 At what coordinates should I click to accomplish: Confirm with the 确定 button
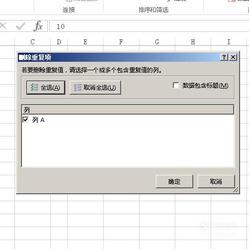click(174, 181)
